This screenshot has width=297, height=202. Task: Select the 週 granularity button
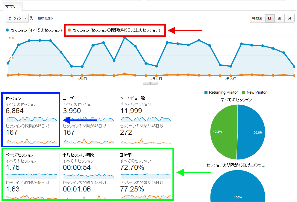click(280, 18)
